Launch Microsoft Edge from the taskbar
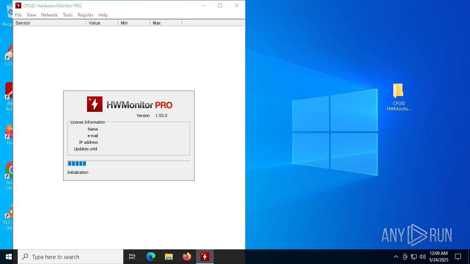Image resolution: width=470 pixels, height=264 pixels. coord(151,257)
